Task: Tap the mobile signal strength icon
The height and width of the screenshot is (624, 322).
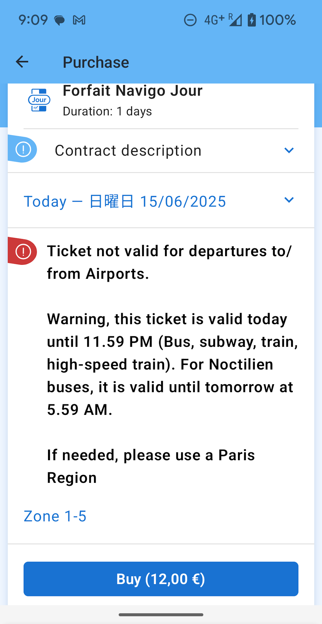Action: click(x=236, y=20)
